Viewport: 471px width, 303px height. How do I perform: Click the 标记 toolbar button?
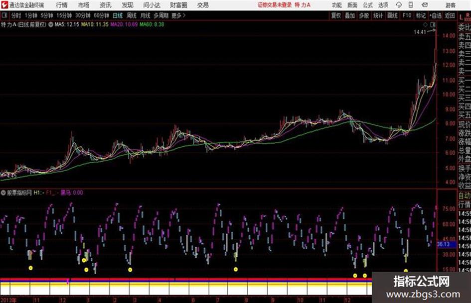pyautogui.click(x=421, y=15)
